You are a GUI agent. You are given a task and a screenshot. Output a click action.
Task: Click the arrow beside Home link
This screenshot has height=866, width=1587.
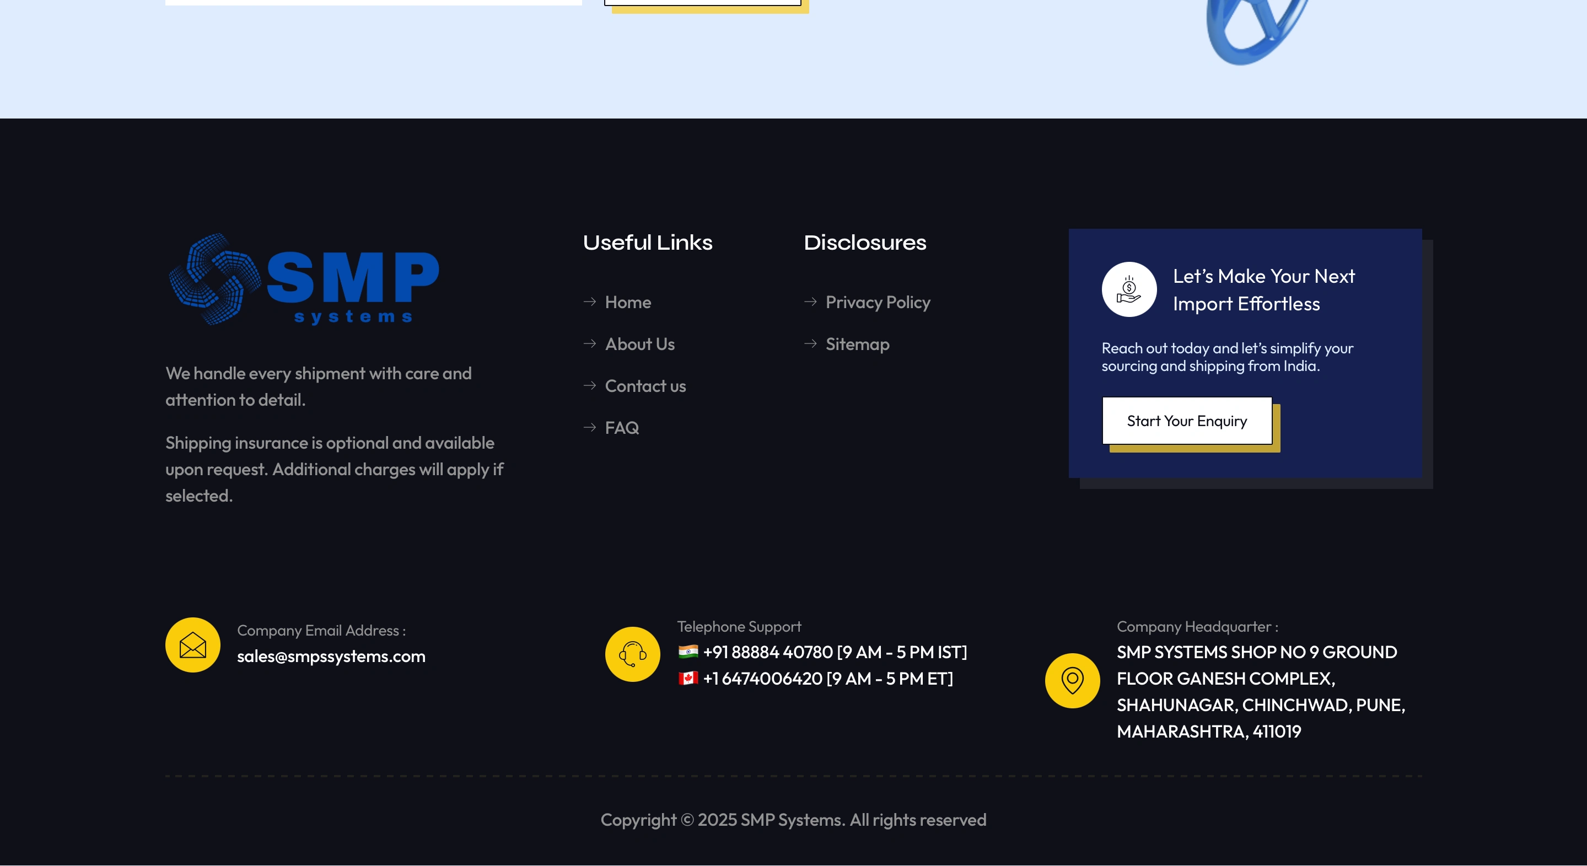[590, 302]
